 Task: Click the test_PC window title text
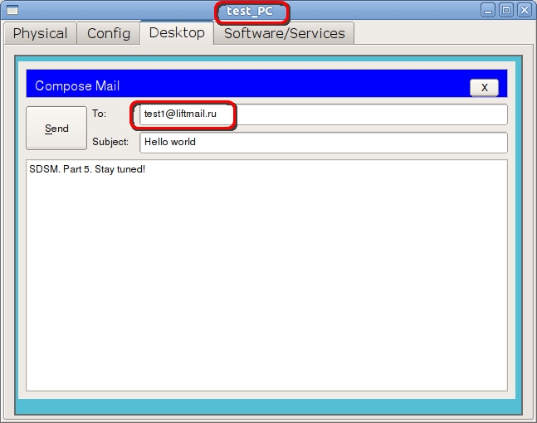click(x=250, y=12)
